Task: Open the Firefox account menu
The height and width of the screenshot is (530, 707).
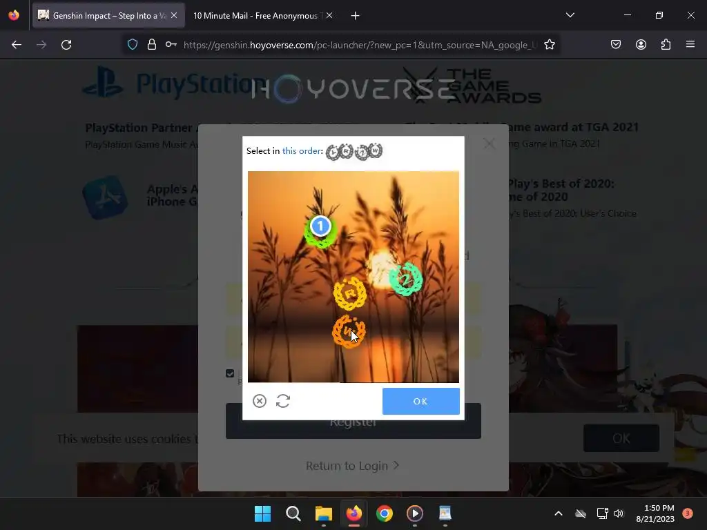Action: click(641, 44)
